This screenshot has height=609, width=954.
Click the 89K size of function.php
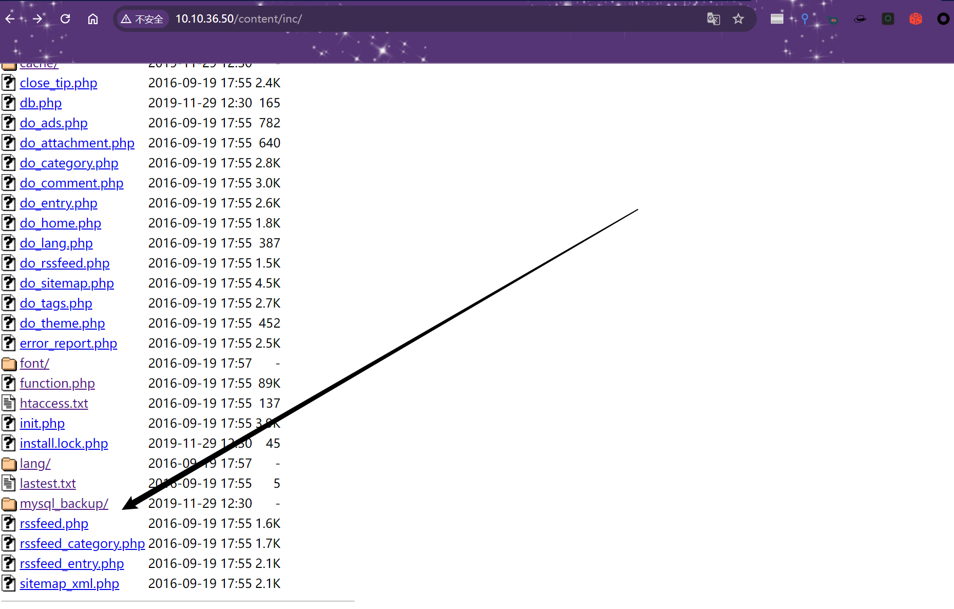270,384
